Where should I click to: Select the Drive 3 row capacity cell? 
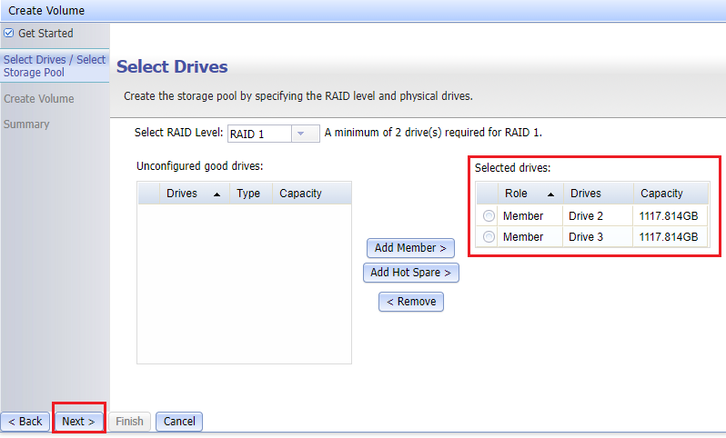669,237
